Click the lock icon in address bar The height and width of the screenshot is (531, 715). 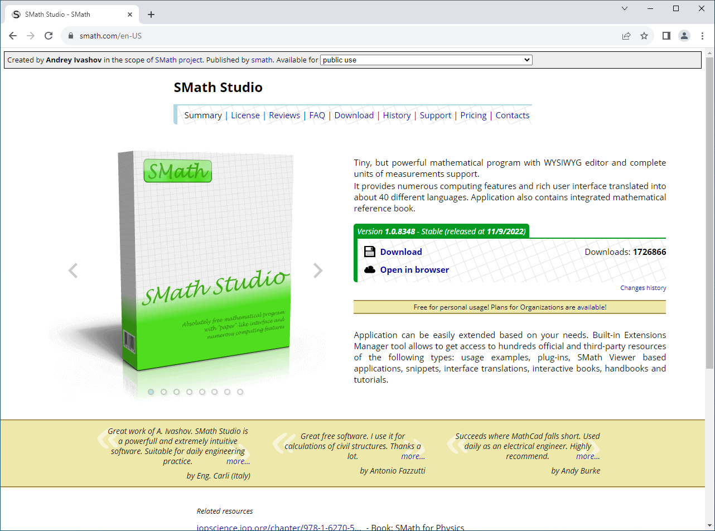tap(70, 36)
